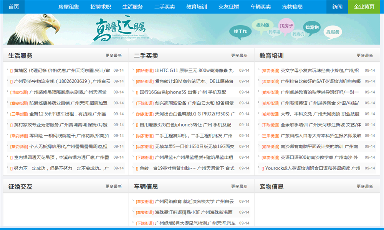Open 更多最新 for 教育培训 panel

point(365,56)
